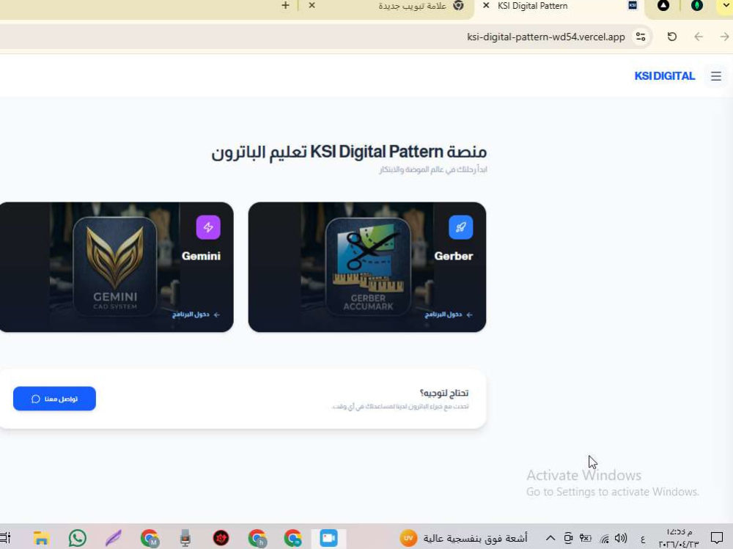Show hidden system tray icons chevron

550,538
